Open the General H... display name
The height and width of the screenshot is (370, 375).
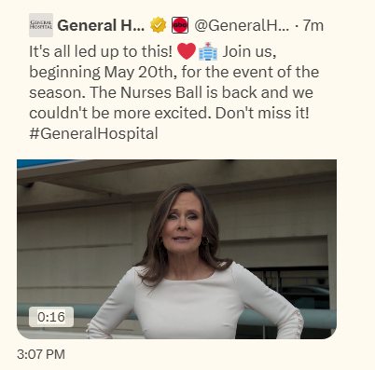pyautogui.click(x=101, y=25)
